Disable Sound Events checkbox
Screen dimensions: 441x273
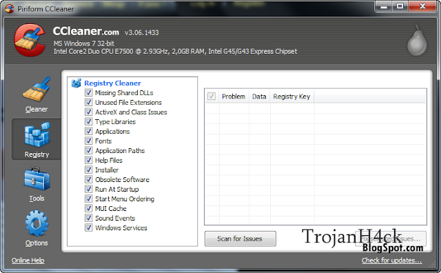pyautogui.click(x=89, y=218)
